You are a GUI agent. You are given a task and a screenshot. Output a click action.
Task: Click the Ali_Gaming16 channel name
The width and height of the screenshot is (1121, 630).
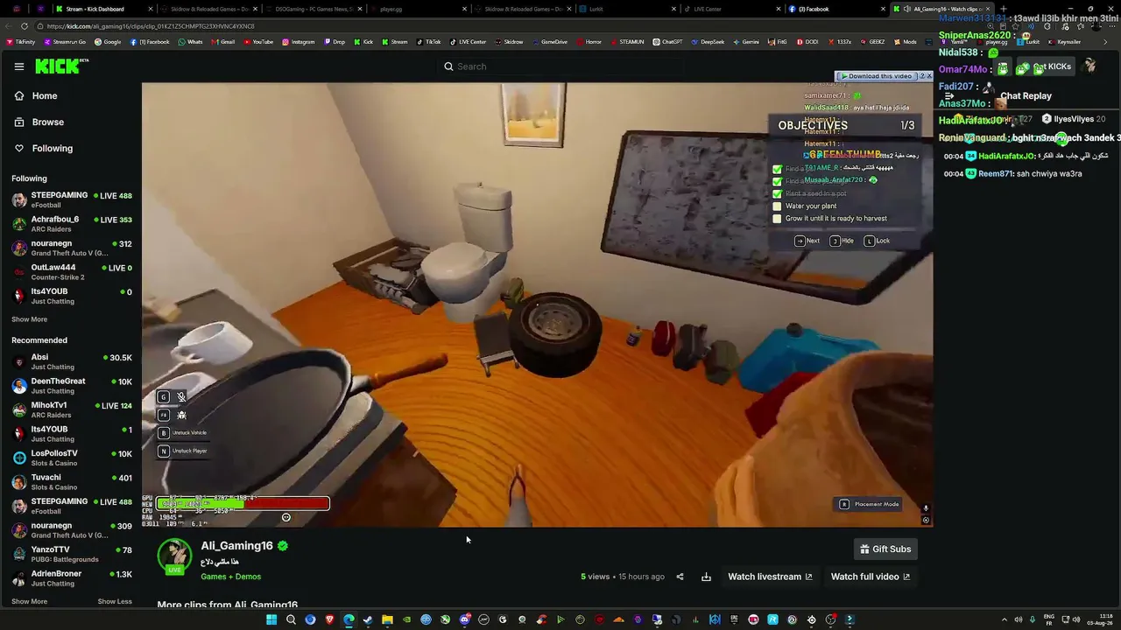[236, 546]
